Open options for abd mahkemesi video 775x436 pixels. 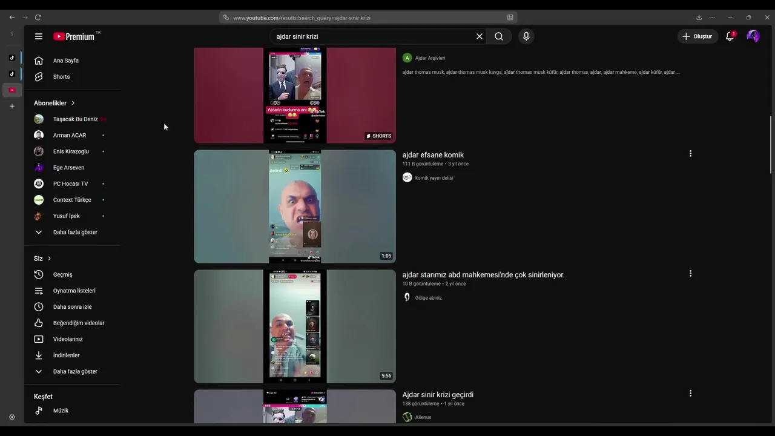tap(690, 274)
